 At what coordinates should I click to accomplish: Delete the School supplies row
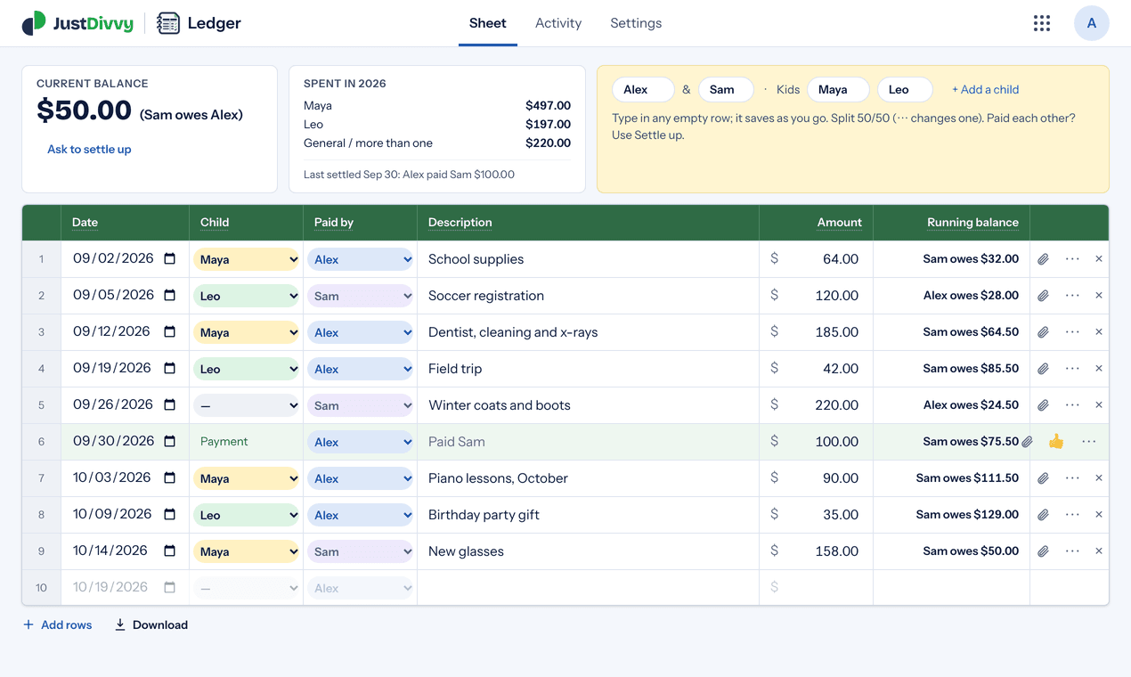(x=1099, y=259)
